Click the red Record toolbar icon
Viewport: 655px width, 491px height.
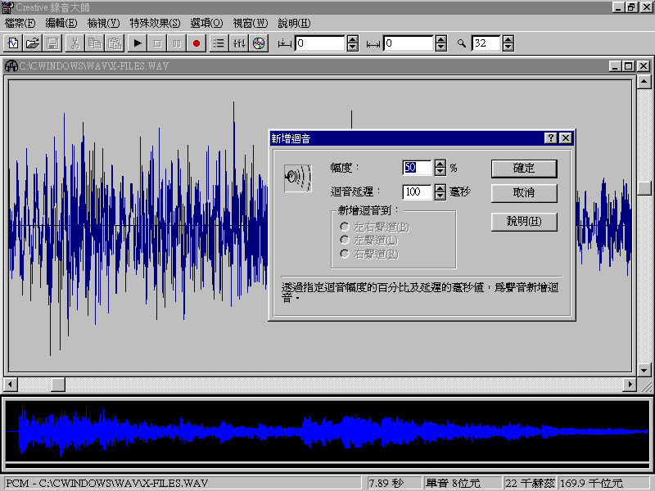coord(196,43)
